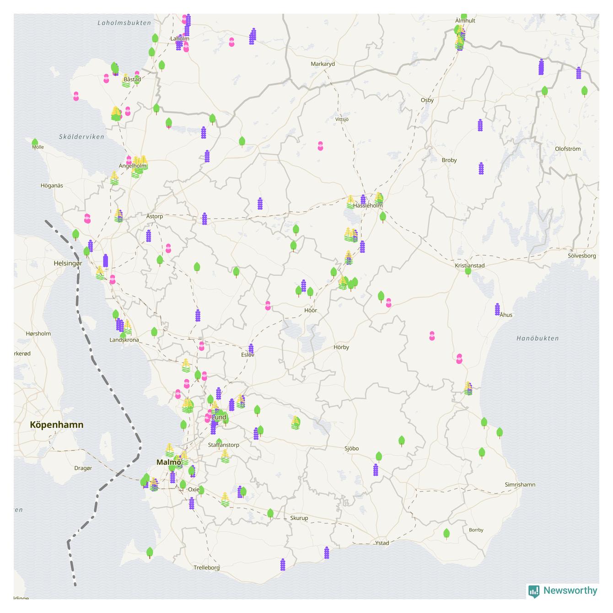Click the green tree marker at Kristianstad
The image size is (613, 613).
(x=468, y=272)
